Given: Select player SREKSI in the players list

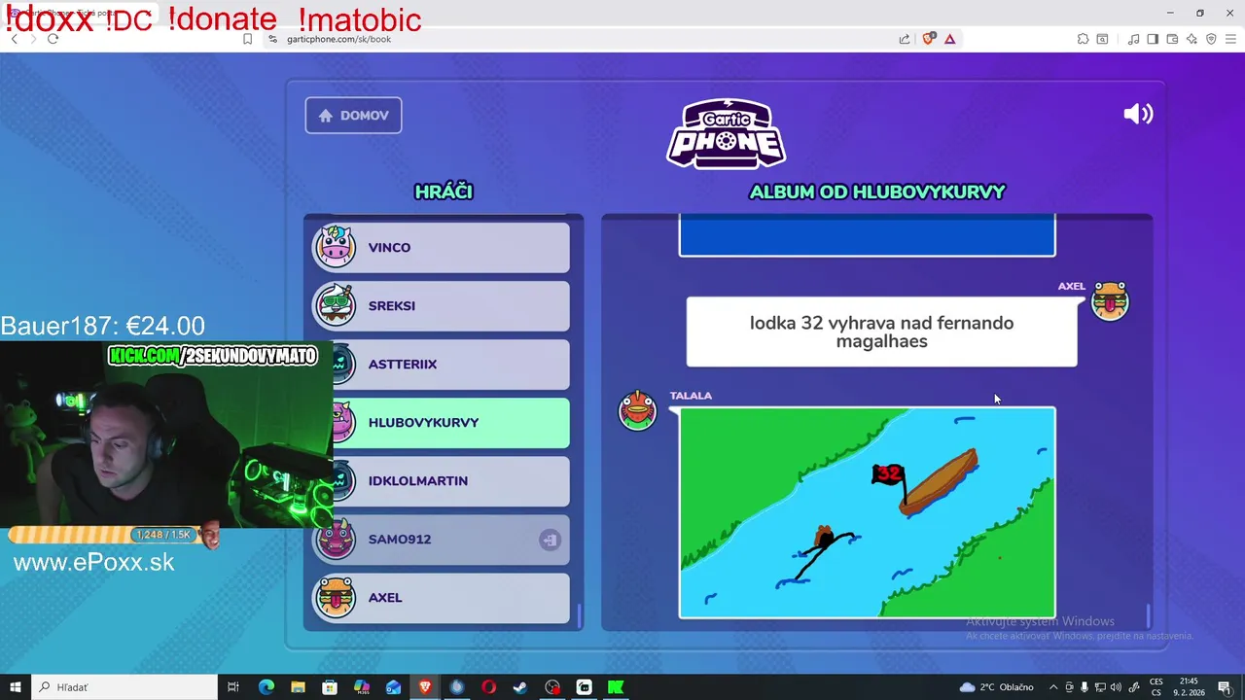Looking at the screenshot, I should [441, 305].
